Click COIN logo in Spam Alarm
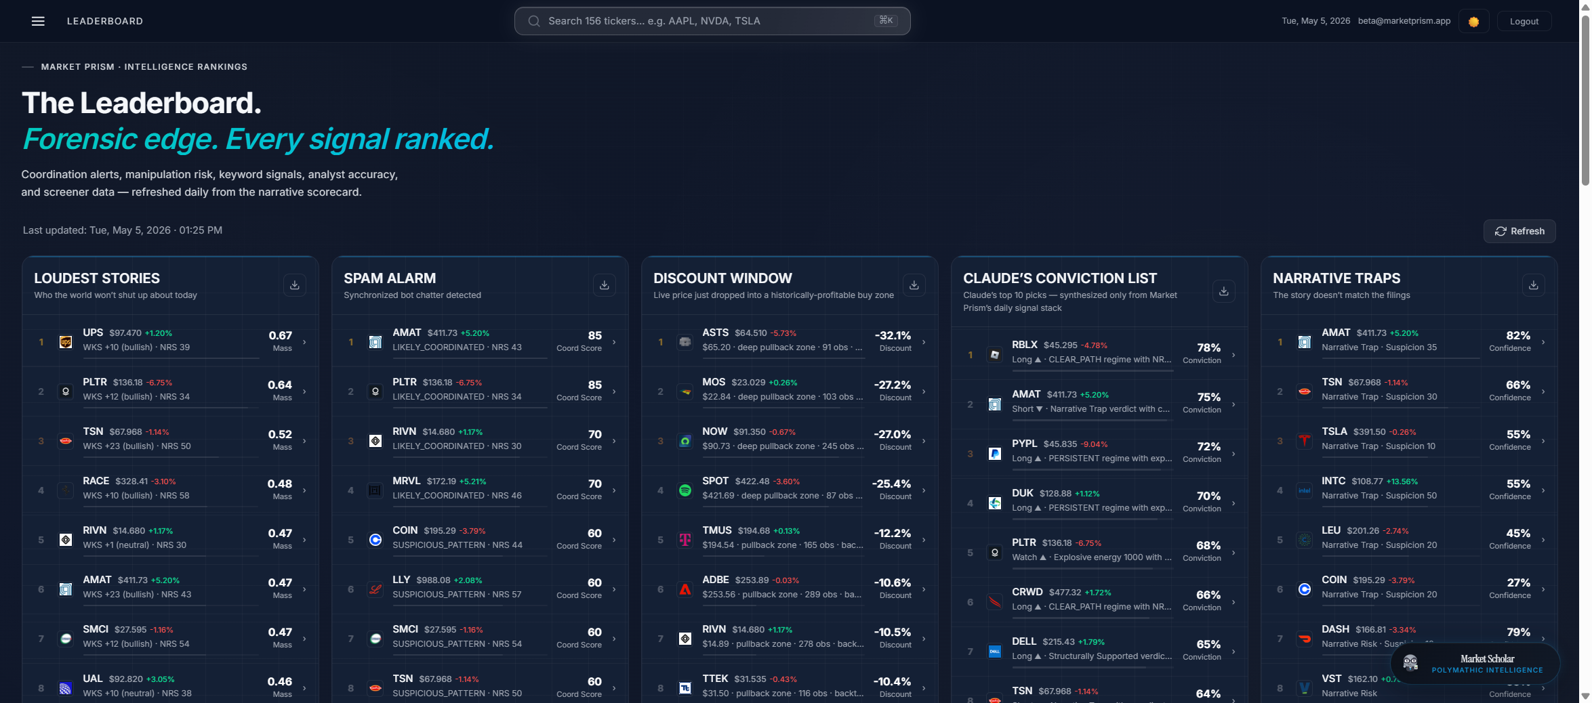This screenshot has height=703, width=1592. point(375,540)
